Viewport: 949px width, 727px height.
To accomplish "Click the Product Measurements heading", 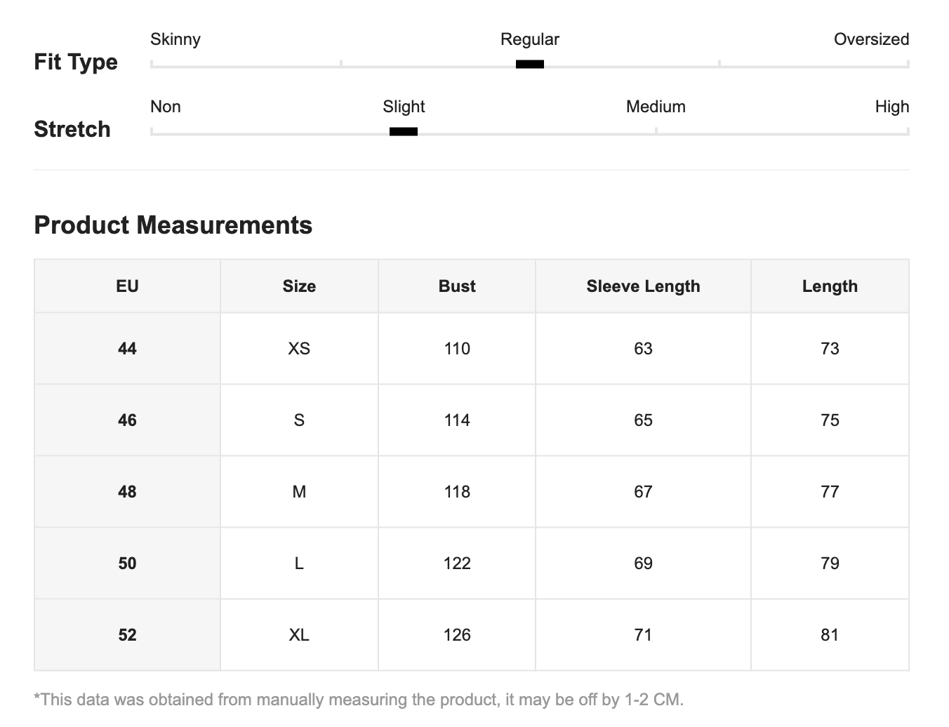I will (x=173, y=225).
